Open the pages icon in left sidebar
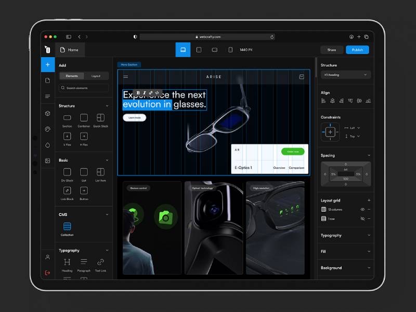 (x=48, y=81)
